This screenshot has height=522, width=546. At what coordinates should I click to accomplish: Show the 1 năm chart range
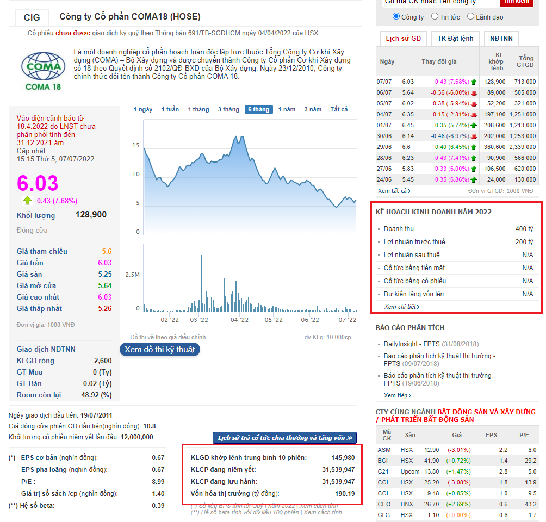point(287,109)
